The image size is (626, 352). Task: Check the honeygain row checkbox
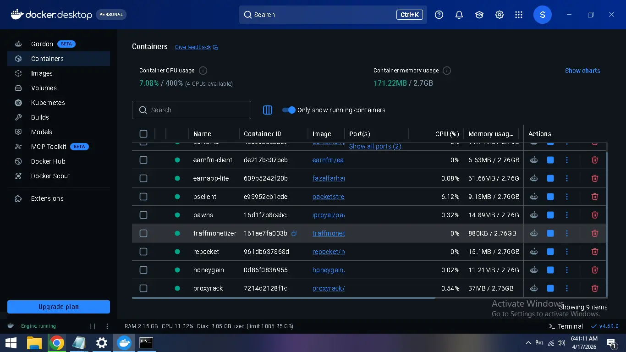point(143,270)
